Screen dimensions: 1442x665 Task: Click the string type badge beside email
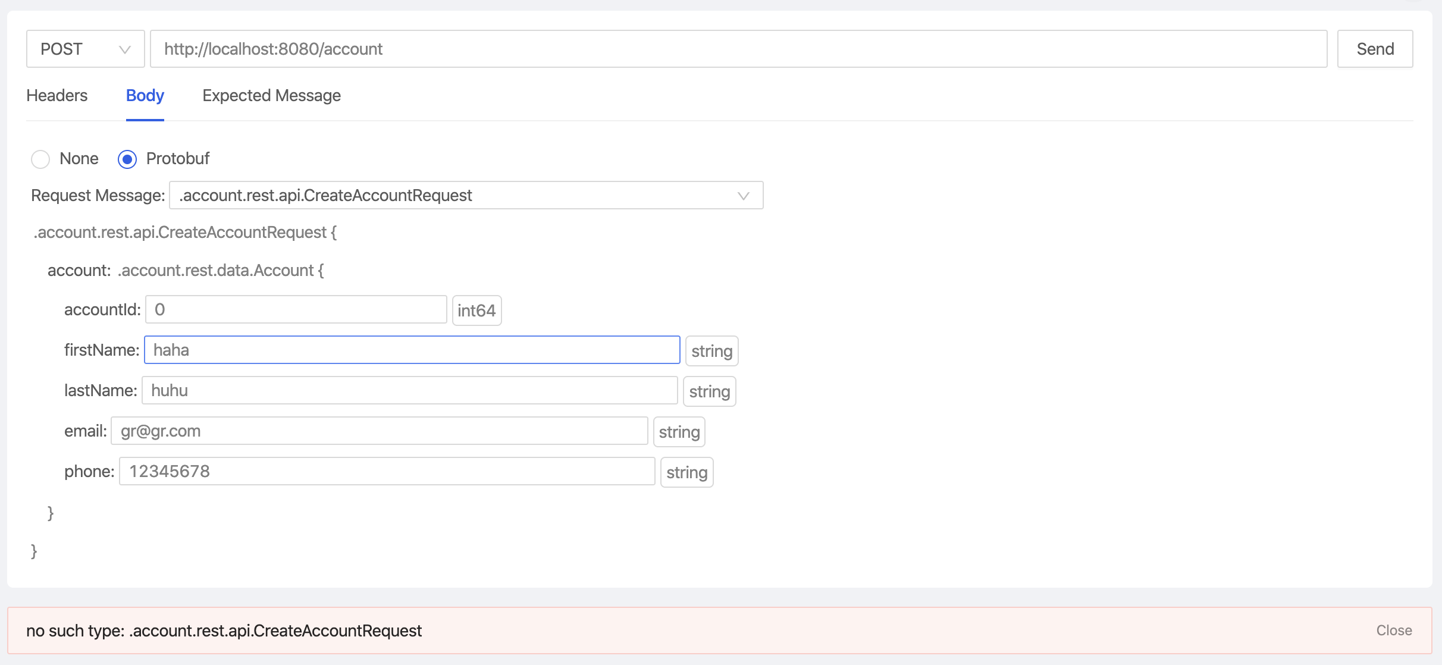679,431
